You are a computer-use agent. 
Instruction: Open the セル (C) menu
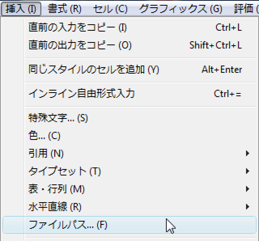click(x=110, y=8)
